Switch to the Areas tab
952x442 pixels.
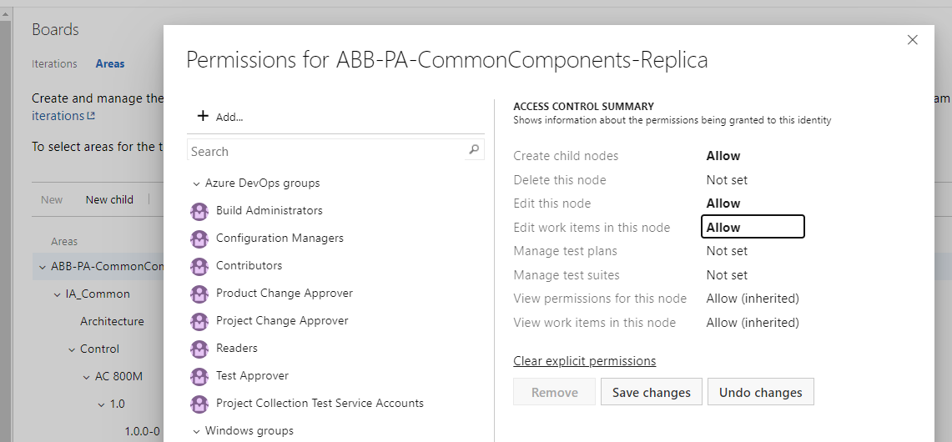110,63
